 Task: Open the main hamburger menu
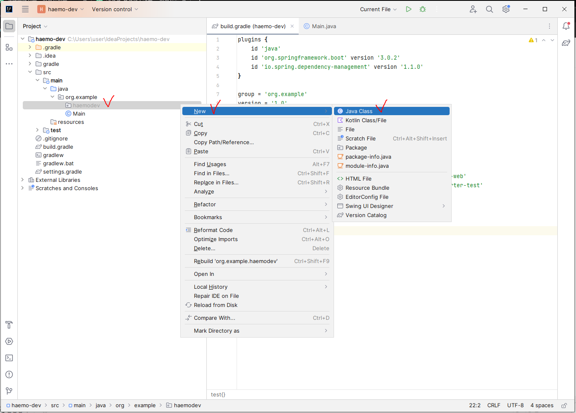coord(25,9)
